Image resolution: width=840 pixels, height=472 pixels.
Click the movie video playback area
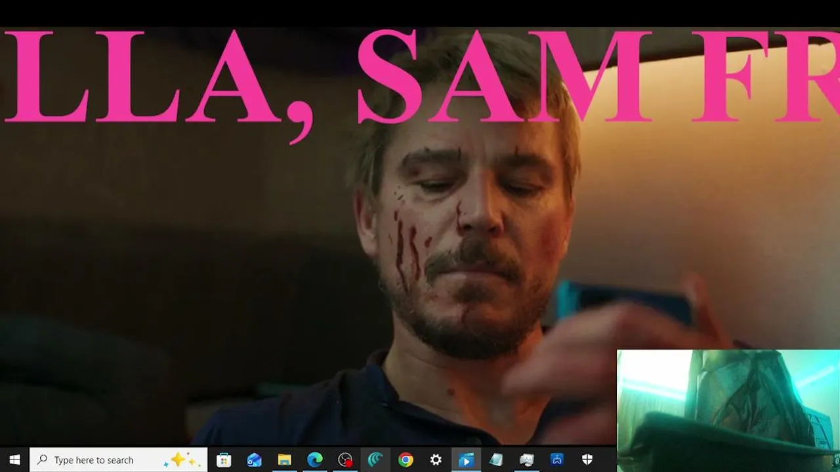(x=420, y=236)
